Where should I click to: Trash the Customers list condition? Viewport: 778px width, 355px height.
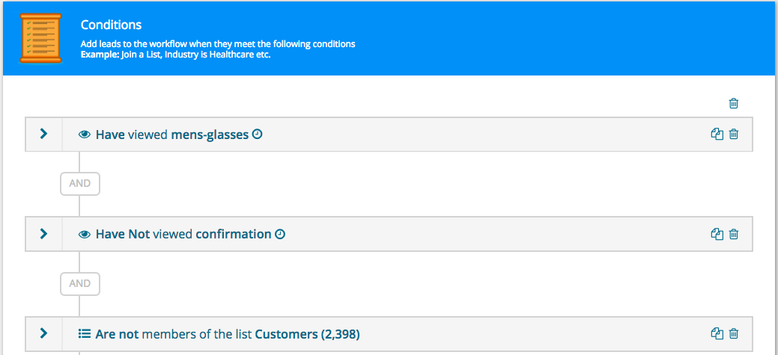(734, 333)
